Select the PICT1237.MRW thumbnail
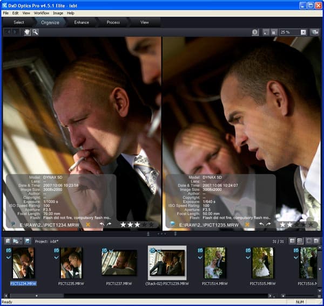The width and height of the screenshot is (324, 306). point(119,262)
